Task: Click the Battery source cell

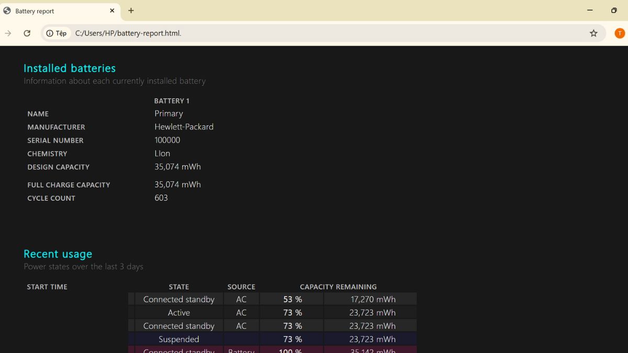Action: (x=241, y=350)
